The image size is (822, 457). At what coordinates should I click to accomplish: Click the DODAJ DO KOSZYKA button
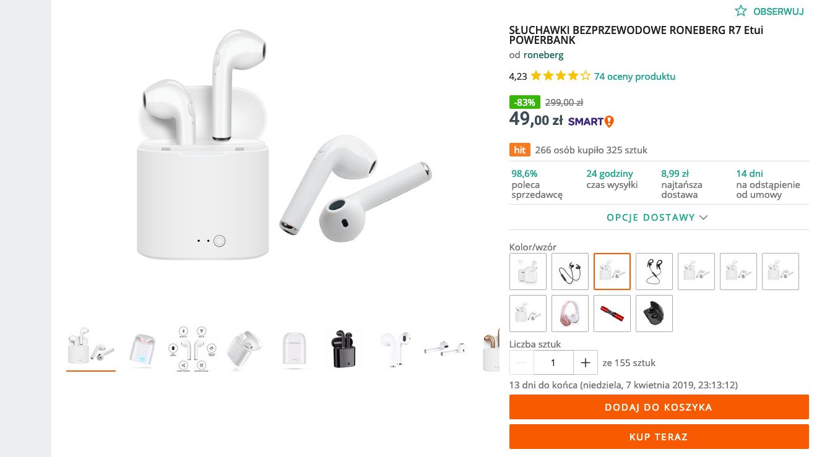659,407
